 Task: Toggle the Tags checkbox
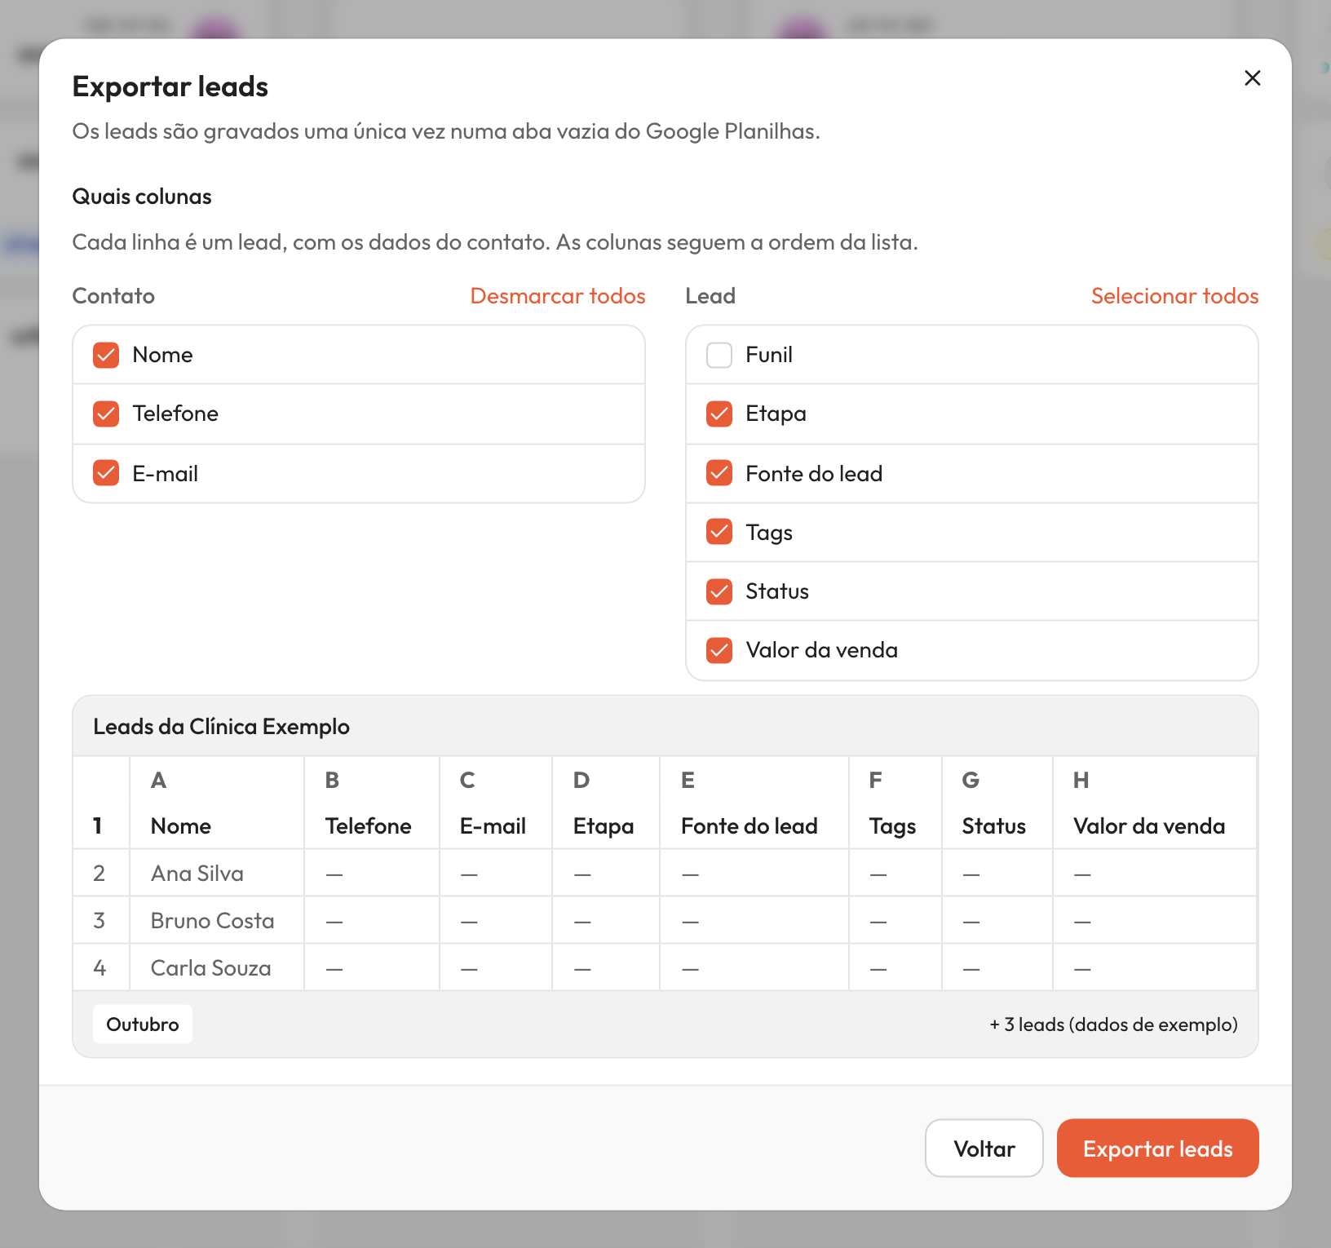pyautogui.click(x=719, y=532)
